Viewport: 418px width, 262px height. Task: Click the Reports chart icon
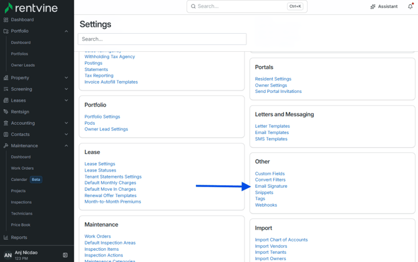[6, 238]
